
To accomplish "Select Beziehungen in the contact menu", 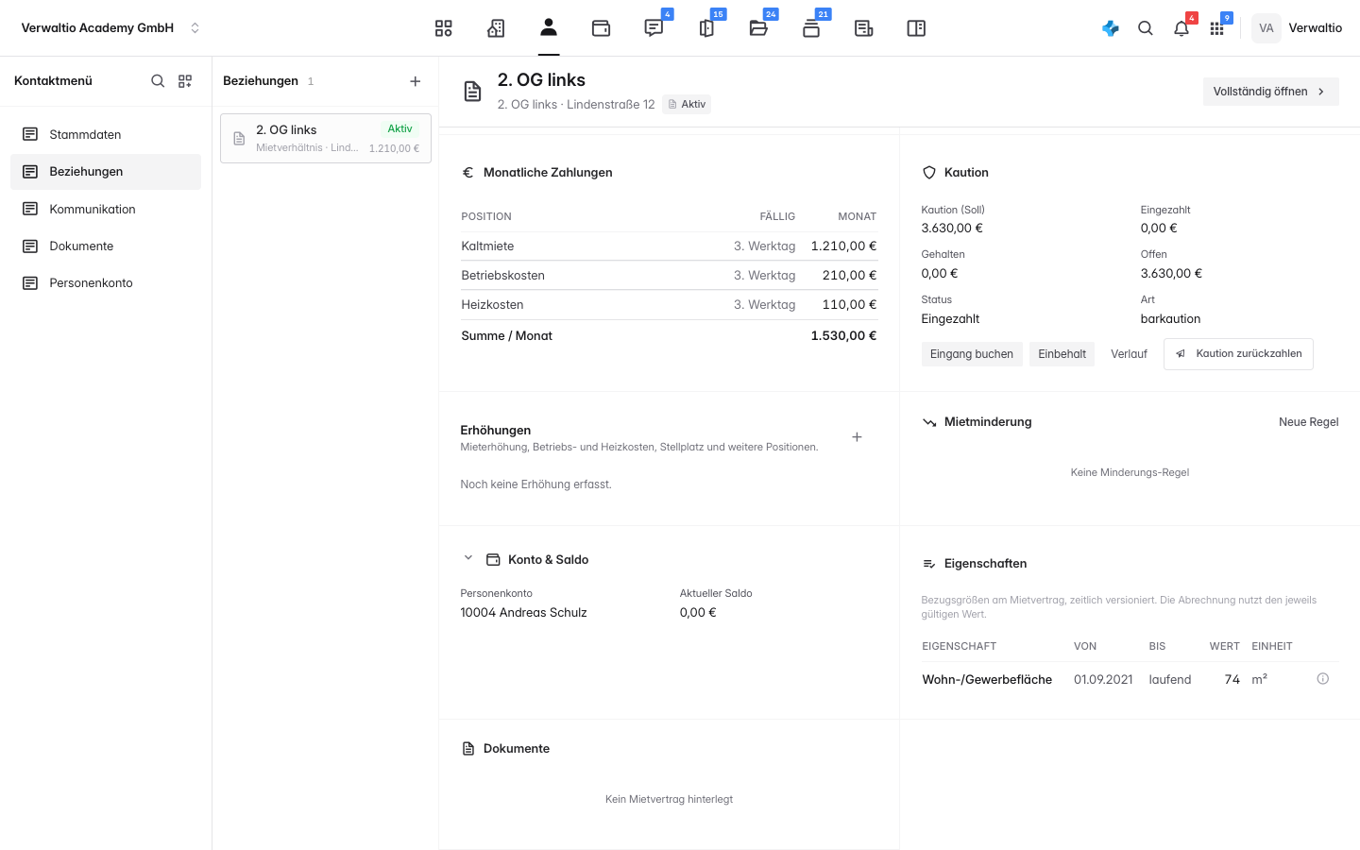I will tap(106, 172).
